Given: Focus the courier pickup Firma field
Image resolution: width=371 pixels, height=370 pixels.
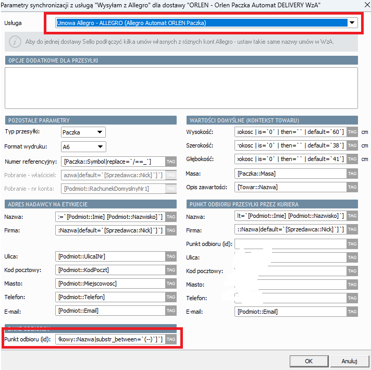Looking at the screenshot, I should tap(291, 229).
